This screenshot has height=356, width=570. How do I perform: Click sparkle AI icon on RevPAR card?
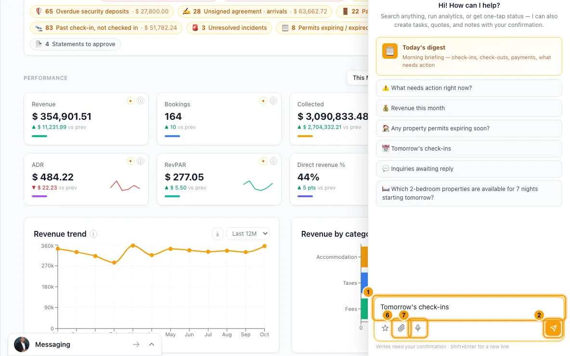pos(263,161)
